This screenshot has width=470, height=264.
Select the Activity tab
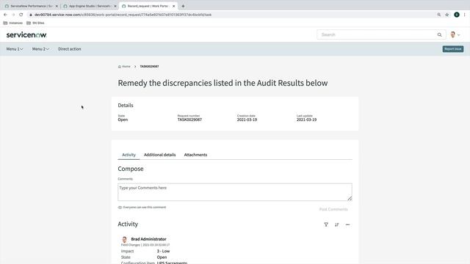tap(129, 155)
